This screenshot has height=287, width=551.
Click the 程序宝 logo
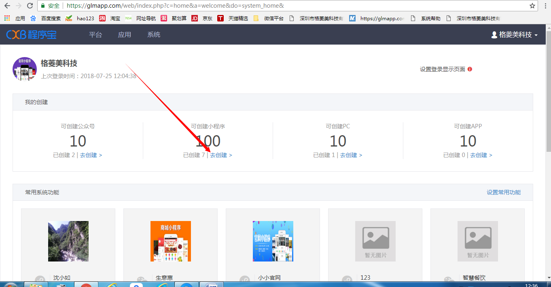point(32,35)
